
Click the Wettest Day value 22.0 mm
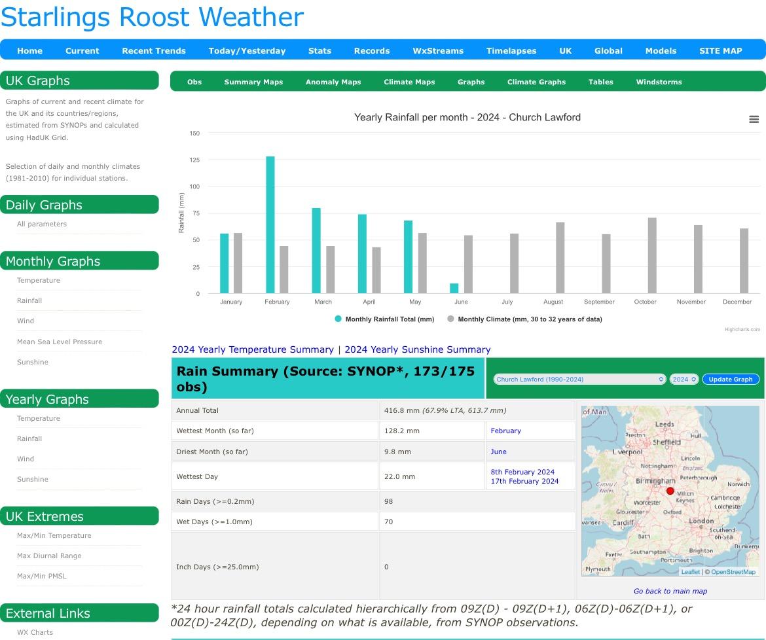pos(399,476)
